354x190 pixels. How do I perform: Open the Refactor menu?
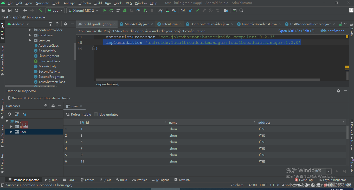point(85,3)
